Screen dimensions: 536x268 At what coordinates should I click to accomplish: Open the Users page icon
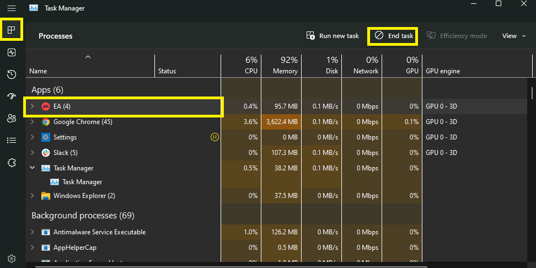(12, 118)
